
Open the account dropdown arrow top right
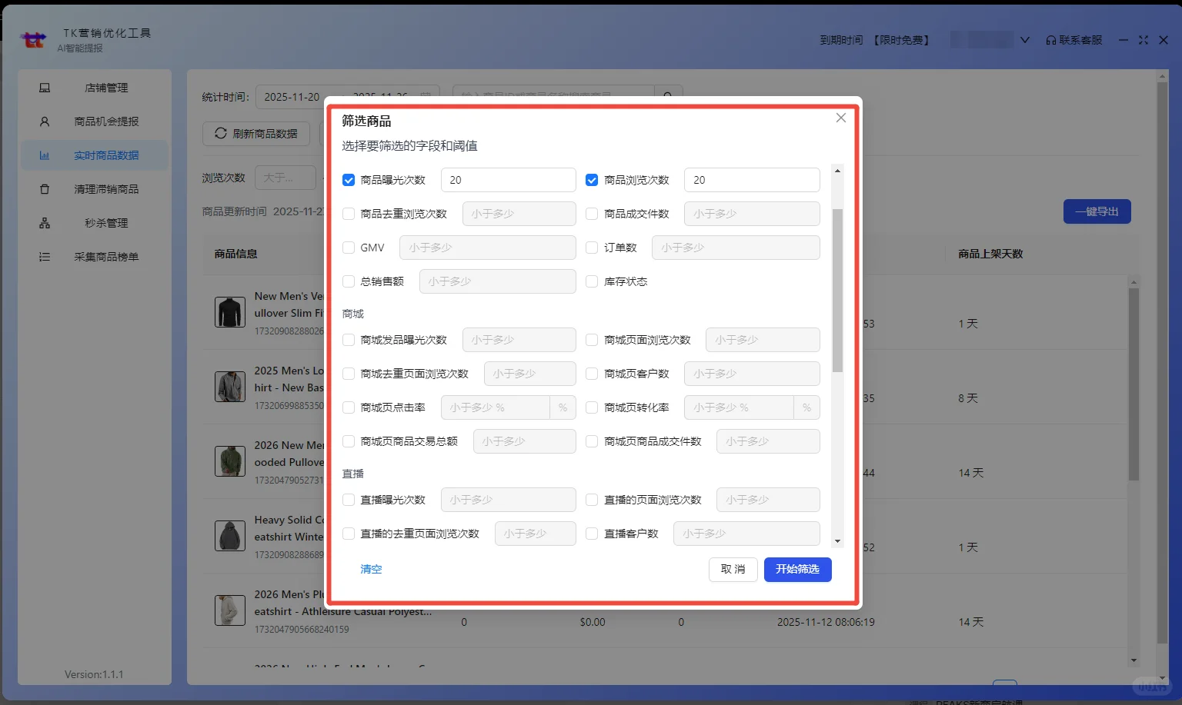click(1024, 39)
